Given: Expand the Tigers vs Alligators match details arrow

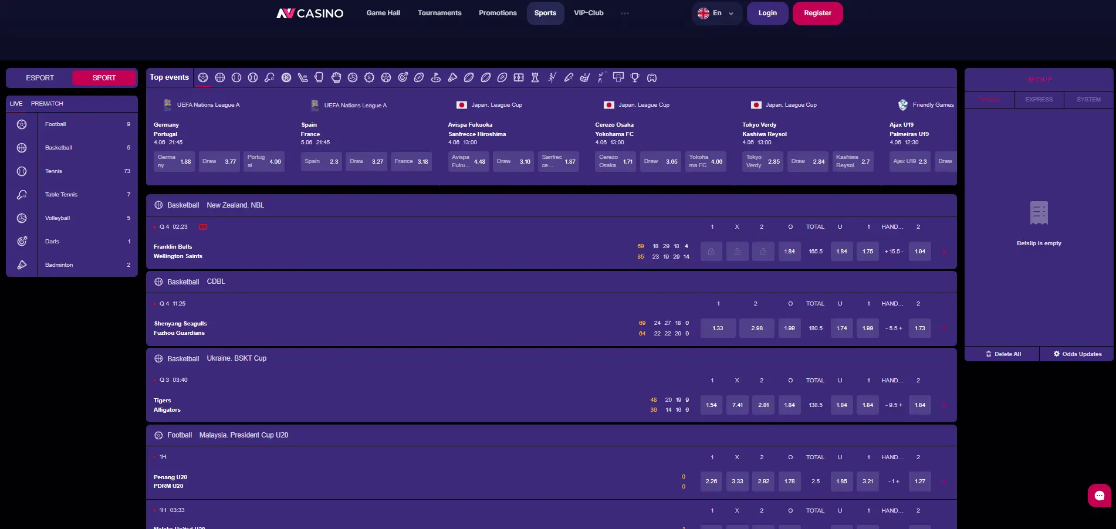Looking at the screenshot, I should coord(944,405).
